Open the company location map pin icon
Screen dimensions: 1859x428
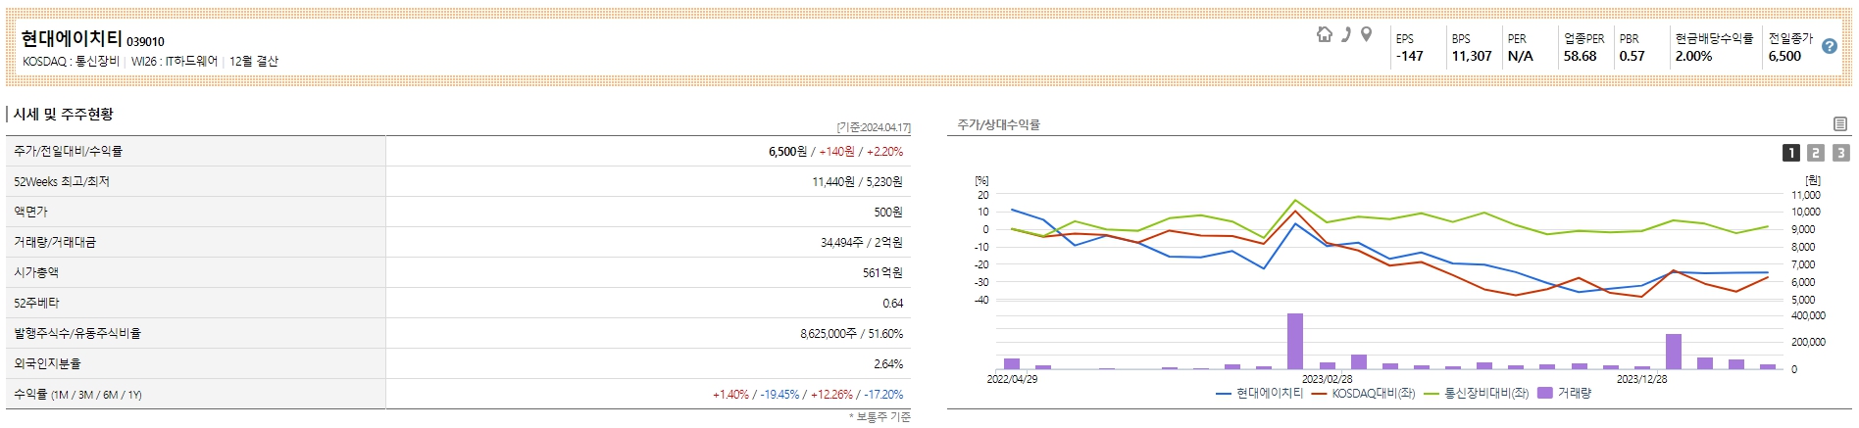pos(1366,35)
